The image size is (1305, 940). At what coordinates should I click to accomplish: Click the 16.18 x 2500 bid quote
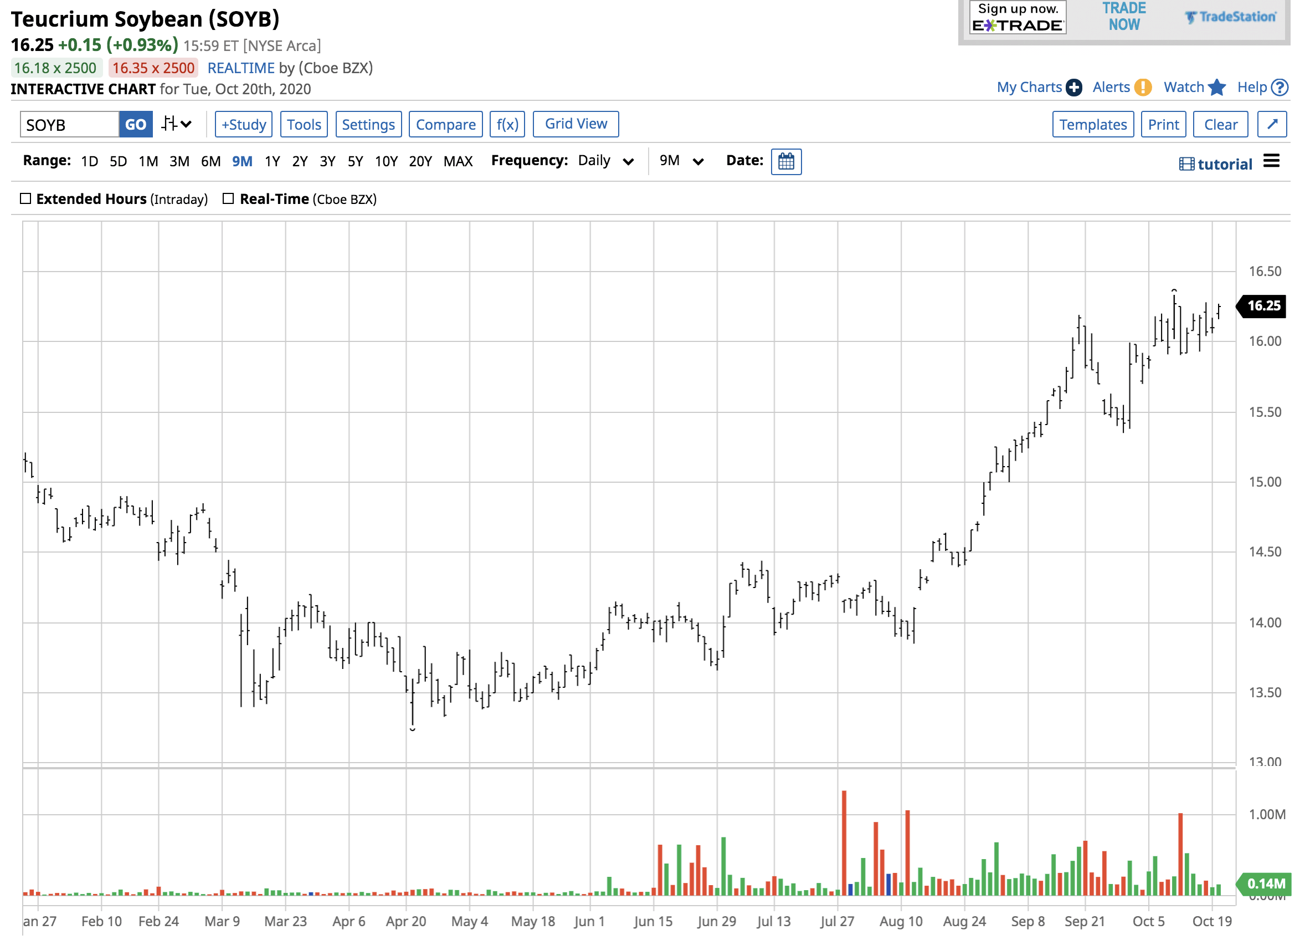(x=55, y=68)
